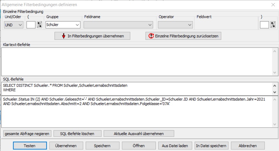Run the query with the Testen button
The image size is (279, 151).
click(x=30, y=145)
